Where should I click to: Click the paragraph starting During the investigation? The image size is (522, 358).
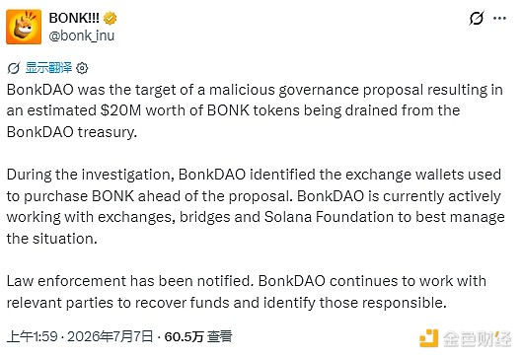[256, 206]
